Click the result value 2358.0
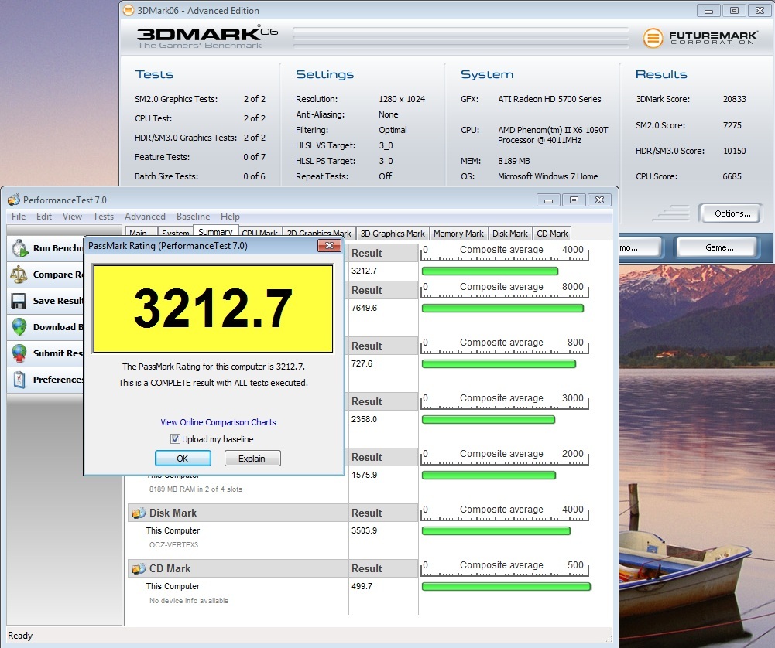Viewport: 775px width, 648px height. (364, 419)
